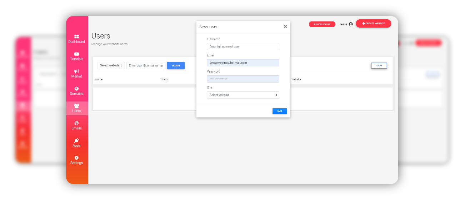Close the New user dialog

tap(285, 26)
